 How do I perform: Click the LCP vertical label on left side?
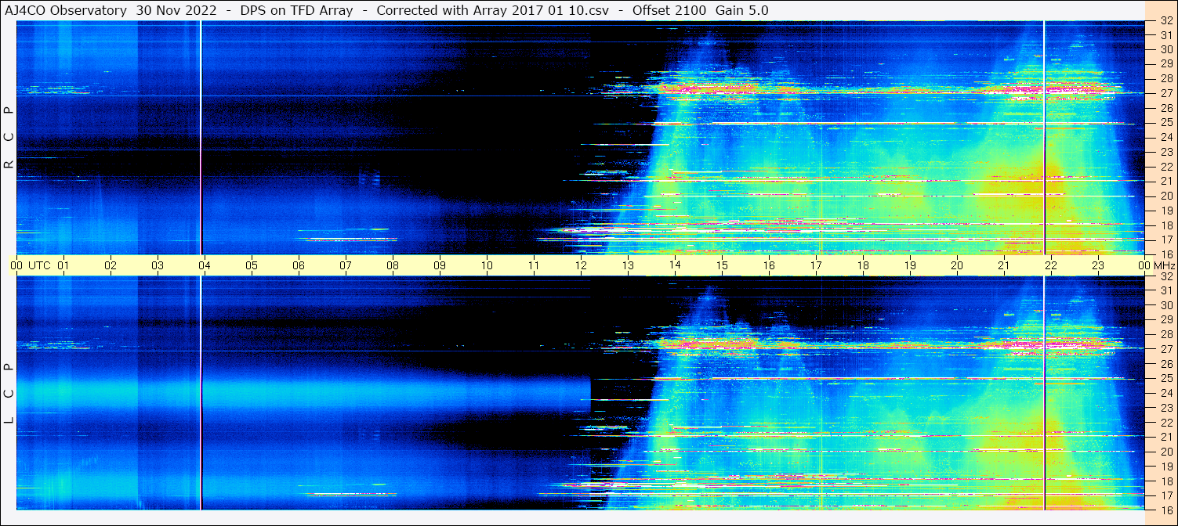tap(9, 394)
